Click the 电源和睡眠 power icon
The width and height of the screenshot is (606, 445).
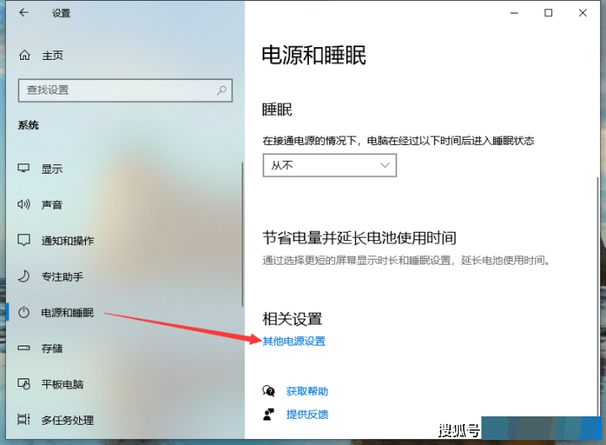tap(24, 313)
